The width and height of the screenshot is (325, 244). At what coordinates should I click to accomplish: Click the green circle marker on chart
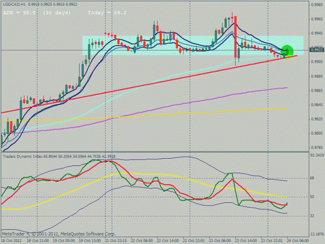click(287, 51)
